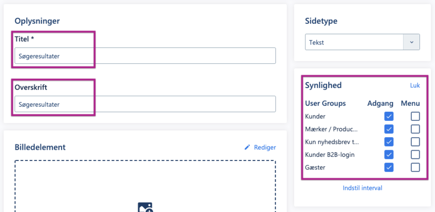This screenshot has height=212, width=435.
Task: Select the Tekst combo box under Sidetype
Action: coord(354,42)
